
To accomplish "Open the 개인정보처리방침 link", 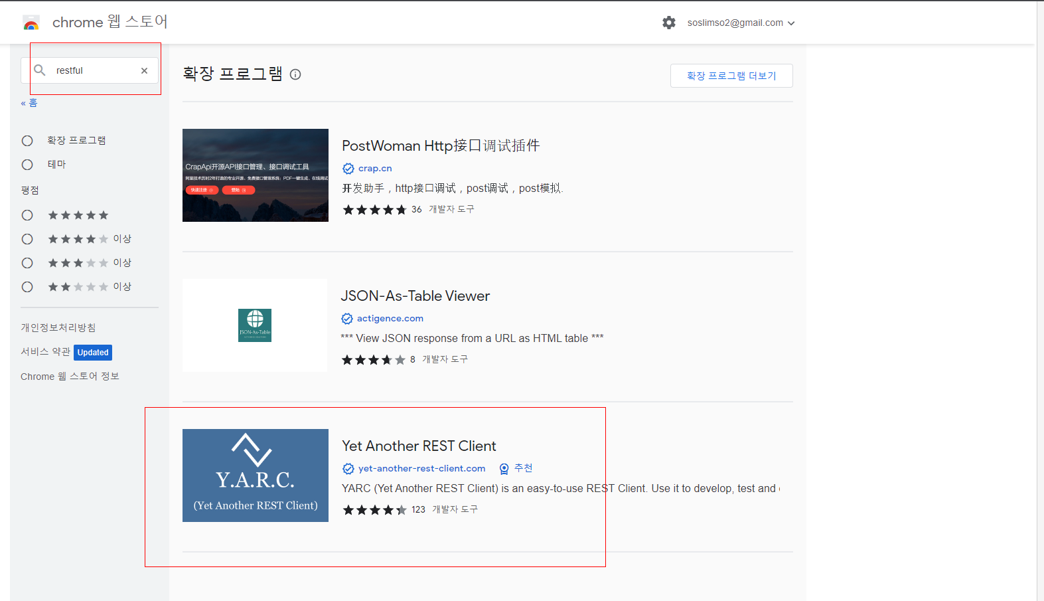I will (58, 327).
